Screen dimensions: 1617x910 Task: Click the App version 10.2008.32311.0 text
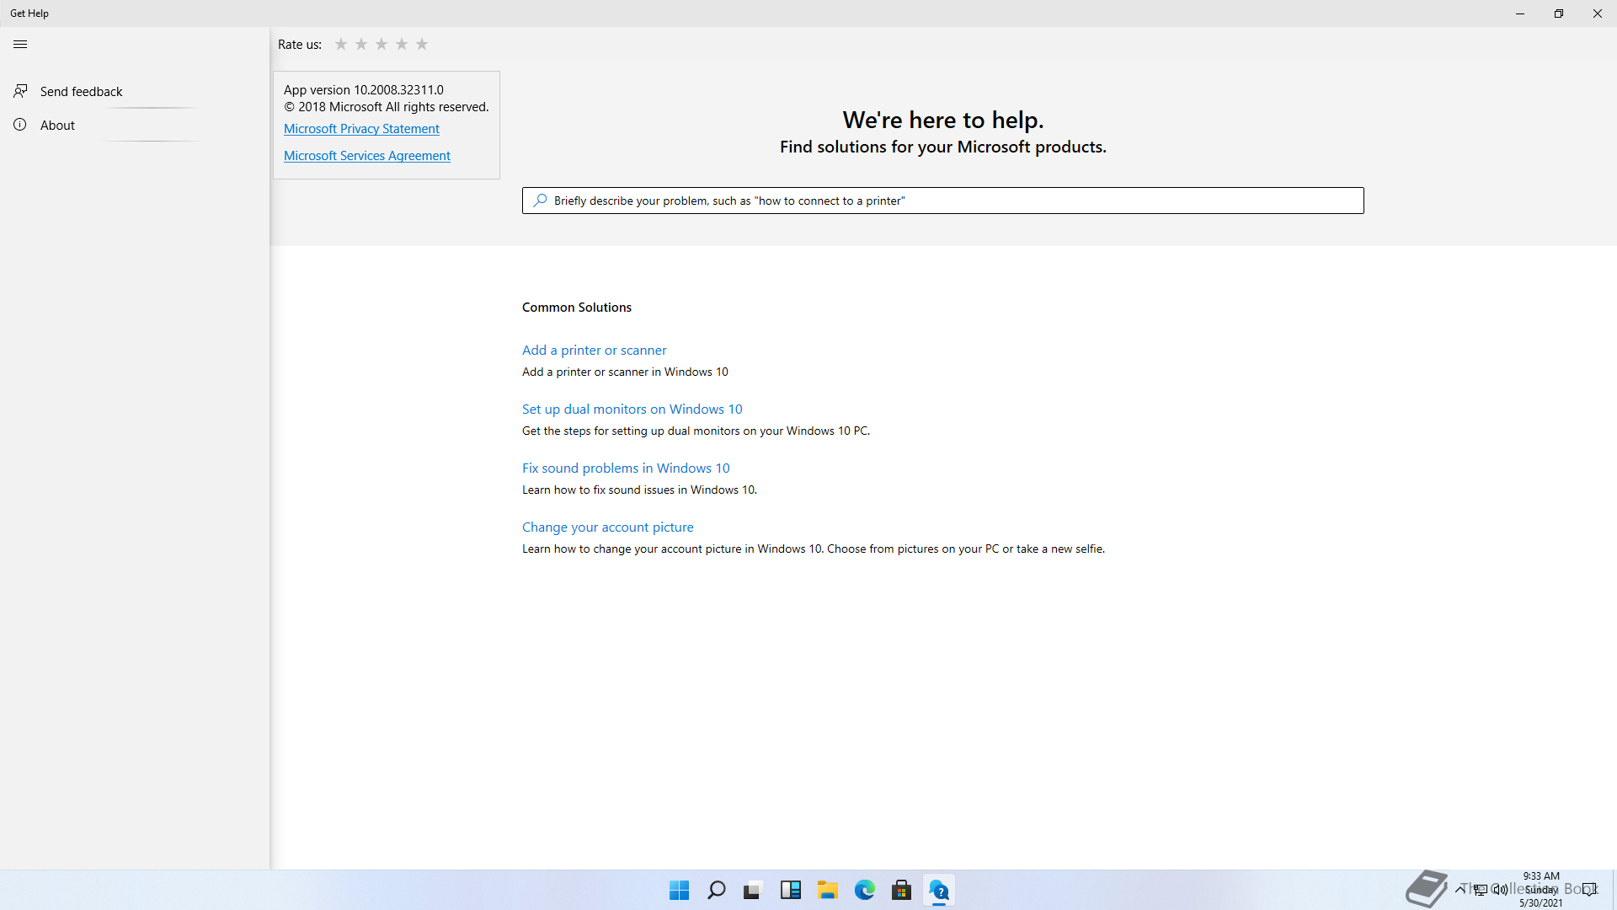click(x=363, y=90)
